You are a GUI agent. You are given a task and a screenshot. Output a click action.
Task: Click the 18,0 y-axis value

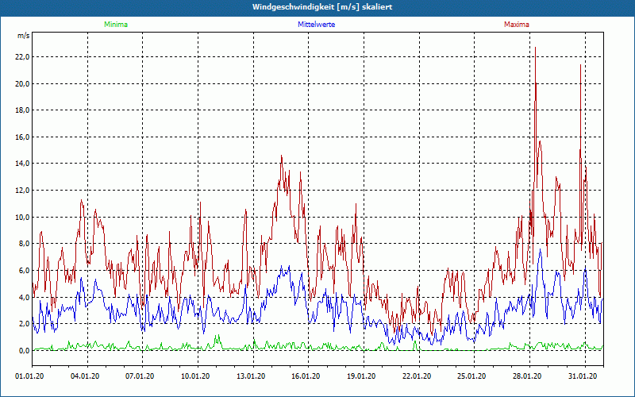[23, 110]
